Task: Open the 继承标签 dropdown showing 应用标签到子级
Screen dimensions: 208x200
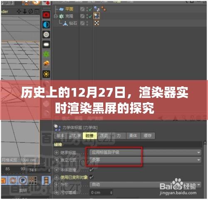Action: 145,152
